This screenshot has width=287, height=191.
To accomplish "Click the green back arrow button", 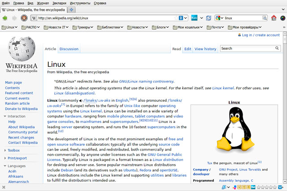I will pyautogui.click(x=5, y=18).
